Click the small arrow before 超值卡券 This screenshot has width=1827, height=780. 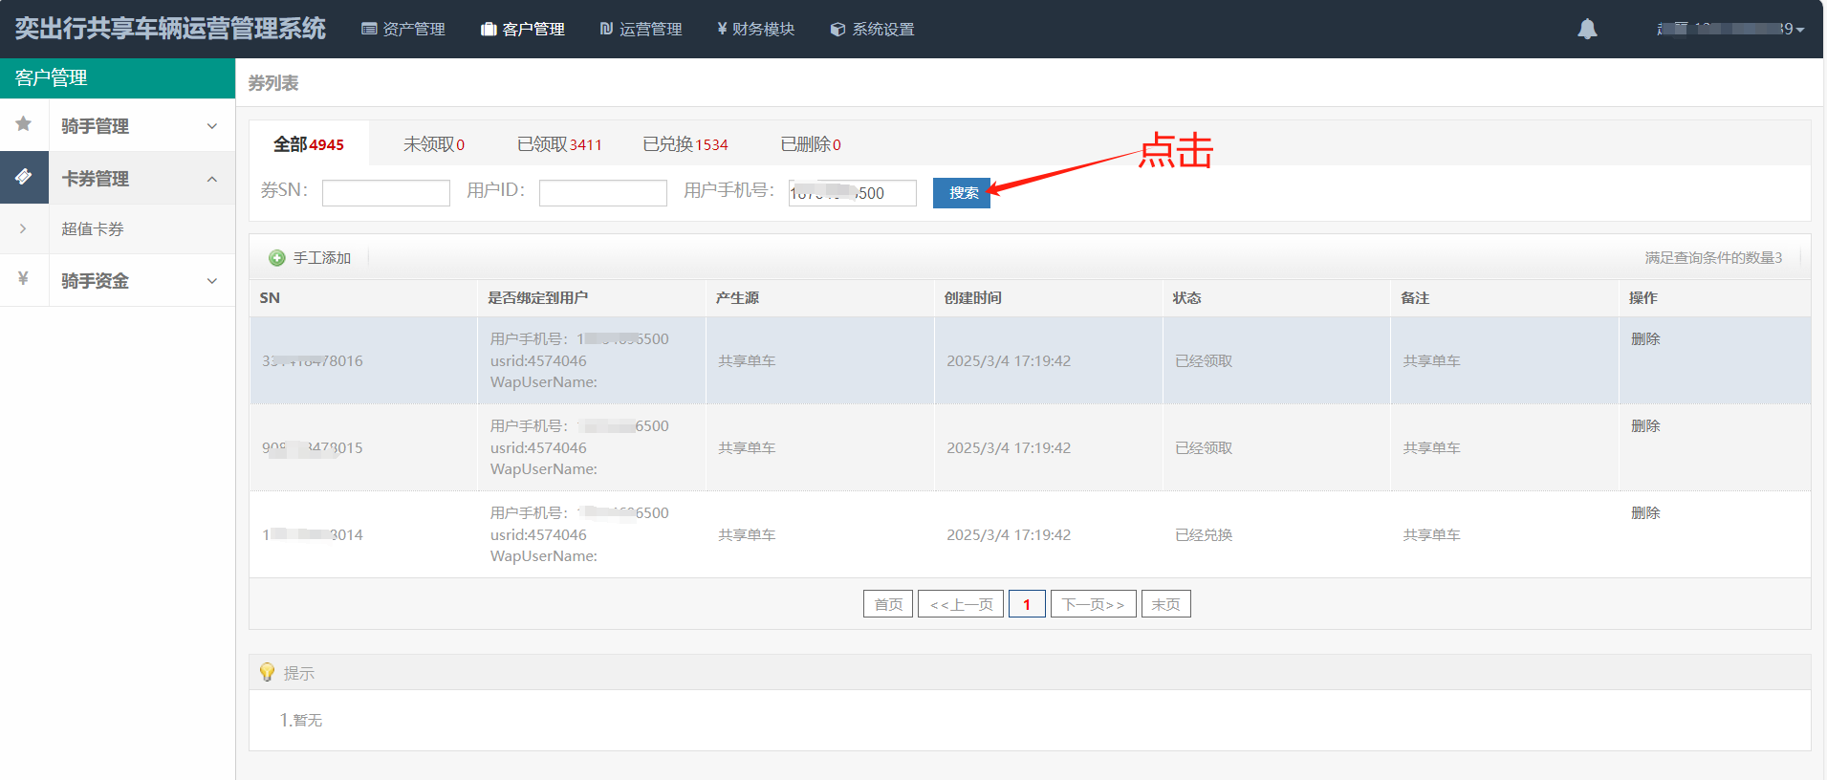(x=23, y=228)
